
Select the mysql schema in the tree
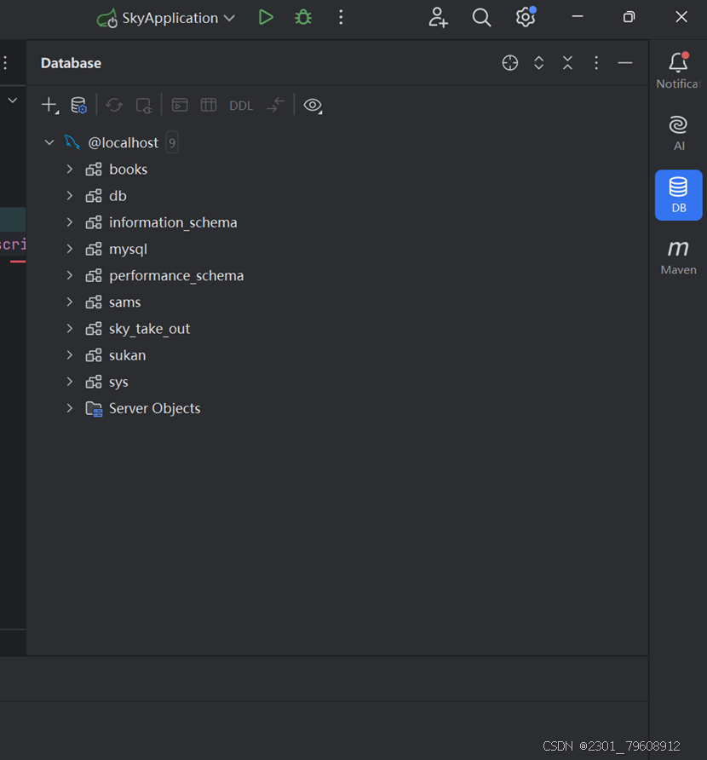[x=128, y=249]
